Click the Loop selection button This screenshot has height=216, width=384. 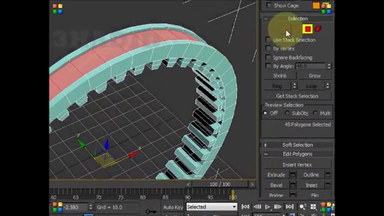pyautogui.click(x=311, y=86)
